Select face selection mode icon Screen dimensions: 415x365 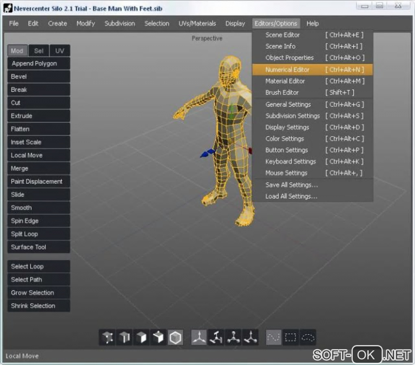tap(141, 337)
